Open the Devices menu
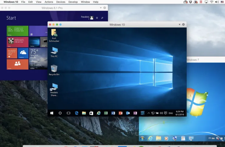 pos(61,2)
